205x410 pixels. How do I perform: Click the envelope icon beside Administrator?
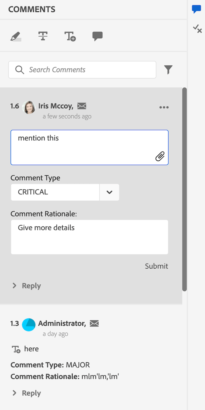point(94,323)
